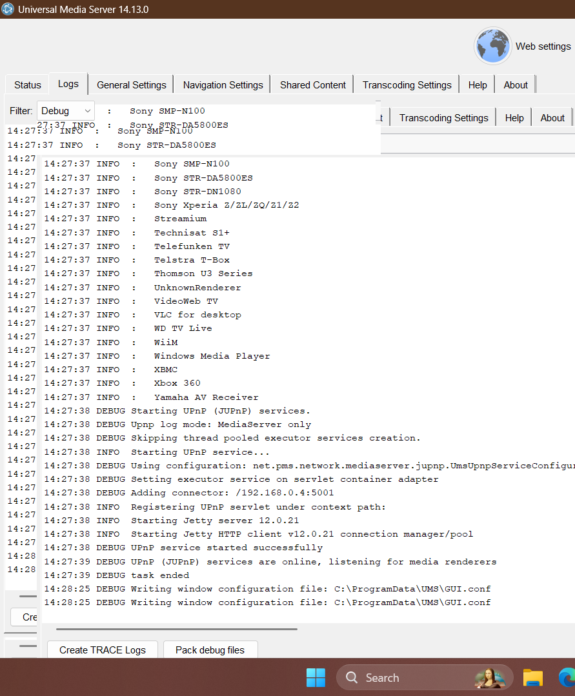Go to the Navigation Settings tab
The image size is (575, 696).
pos(223,85)
